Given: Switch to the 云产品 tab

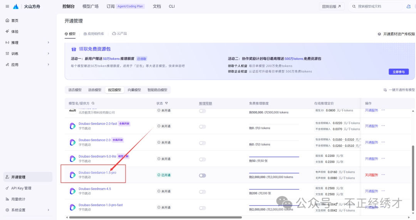Looking at the screenshot, I should pos(119,34).
